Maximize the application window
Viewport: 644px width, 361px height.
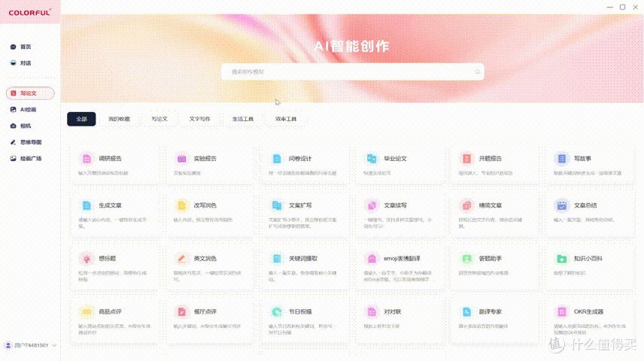pos(623,7)
